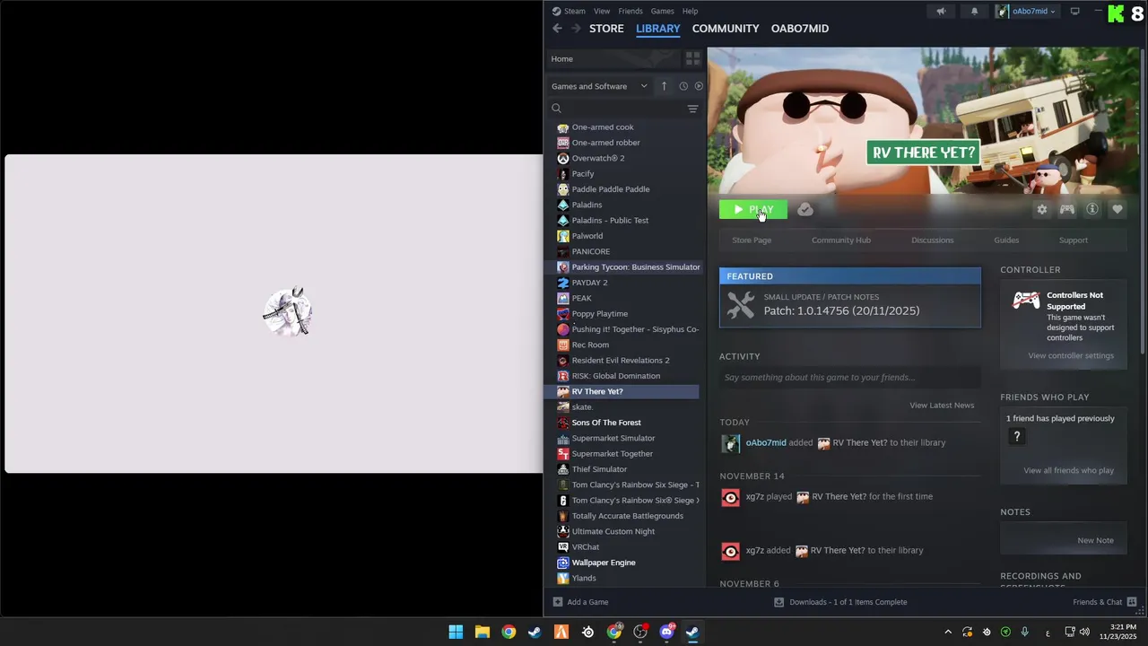Add game to favorites heart icon
The width and height of the screenshot is (1148, 646).
pyautogui.click(x=1118, y=209)
